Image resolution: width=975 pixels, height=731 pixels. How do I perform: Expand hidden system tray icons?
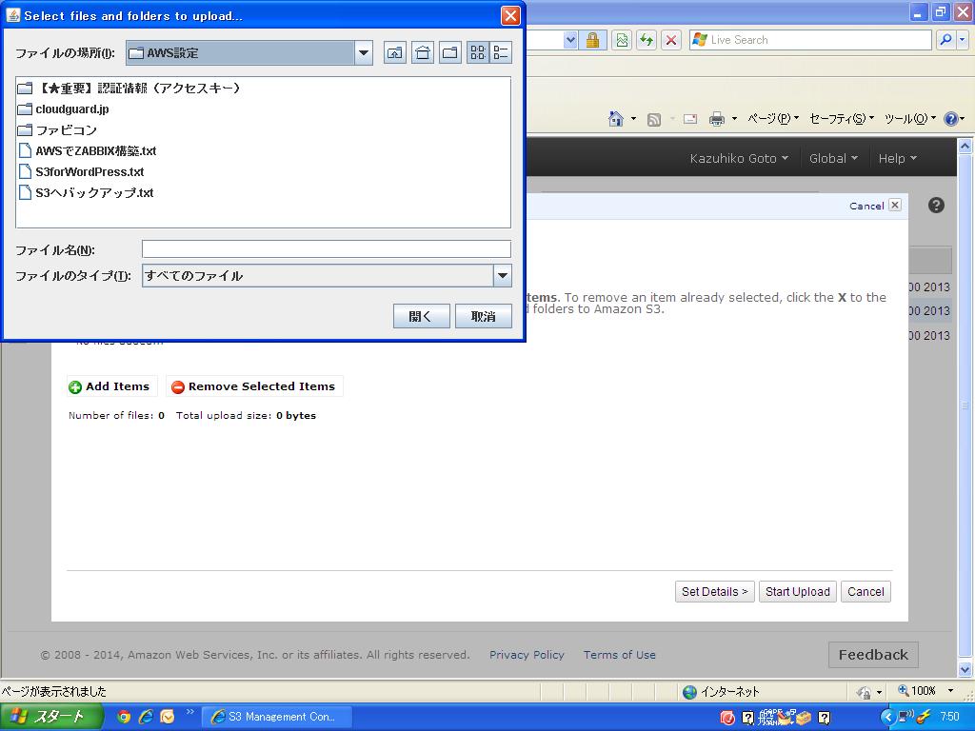(x=886, y=718)
